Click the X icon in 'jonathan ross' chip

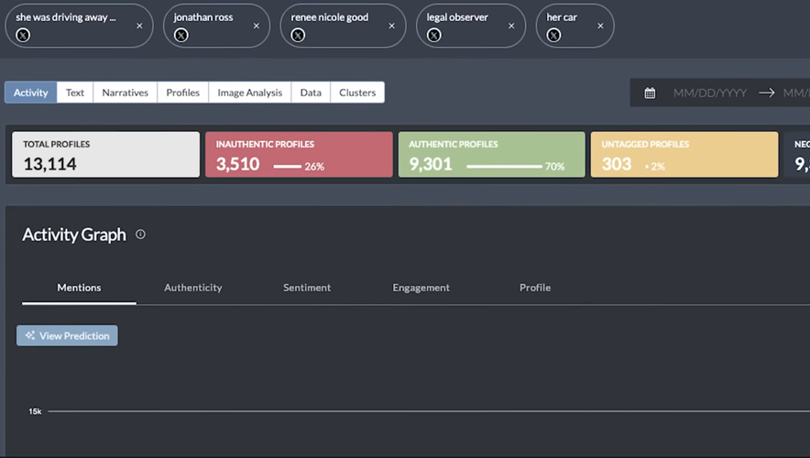pyautogui.click(x=181, y=35)
